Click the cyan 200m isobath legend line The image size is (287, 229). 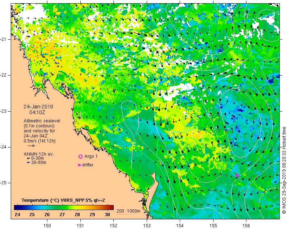coord(122,214)
